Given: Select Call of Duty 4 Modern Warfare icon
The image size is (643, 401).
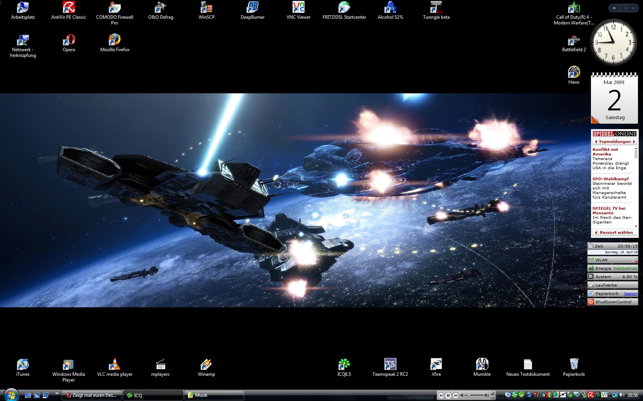Looking at the screenshot, I should tap(574, 13).
